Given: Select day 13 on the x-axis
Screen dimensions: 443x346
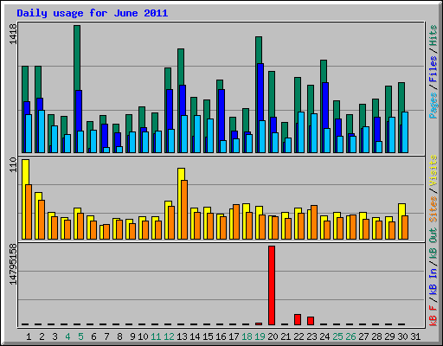Looking at the screenshot, I should [x=182, y=336].
